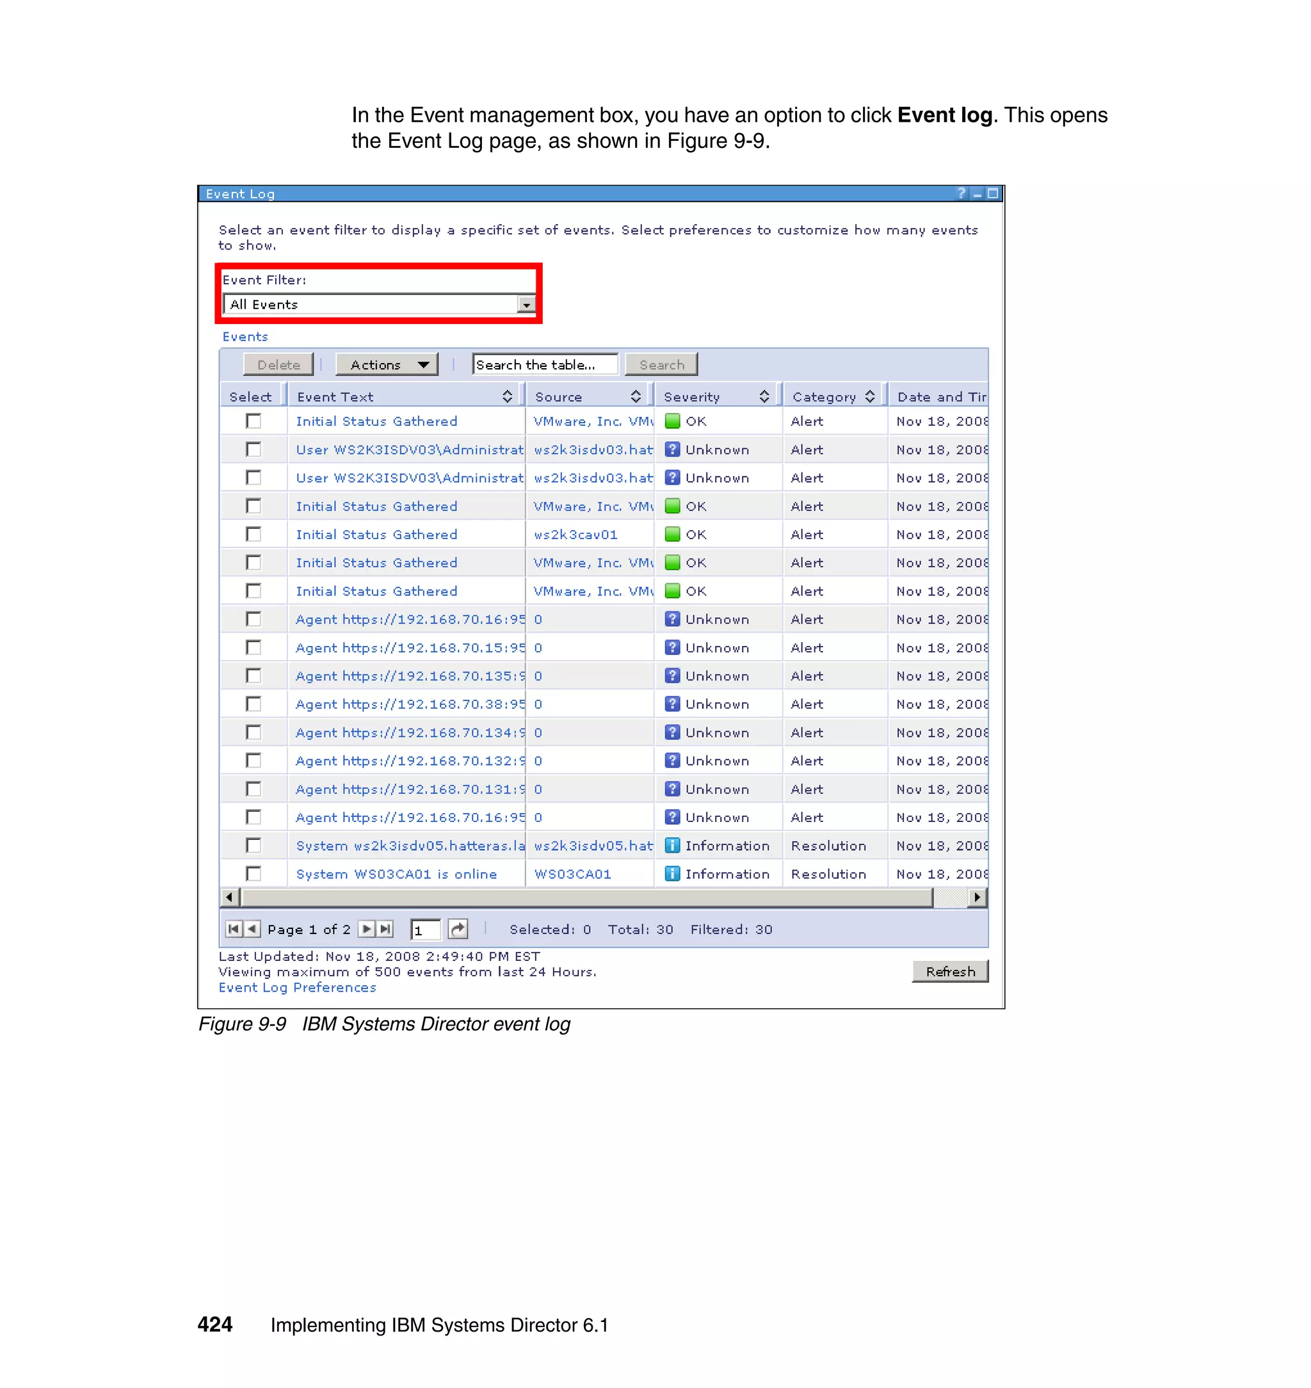This screenshot has width=1311, height=1388.
Task: Click the horizontal scrollbar thumb
Action: tap(587, 897)
